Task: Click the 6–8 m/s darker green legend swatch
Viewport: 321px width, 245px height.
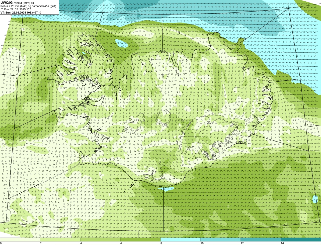Action: point(140,239)
